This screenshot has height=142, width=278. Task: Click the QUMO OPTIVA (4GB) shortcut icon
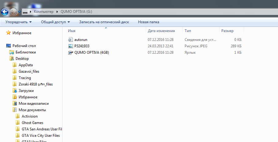[x=71, y=53]
